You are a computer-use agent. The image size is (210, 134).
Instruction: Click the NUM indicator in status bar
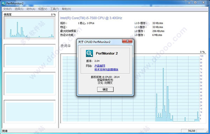[x=192, y=131]
